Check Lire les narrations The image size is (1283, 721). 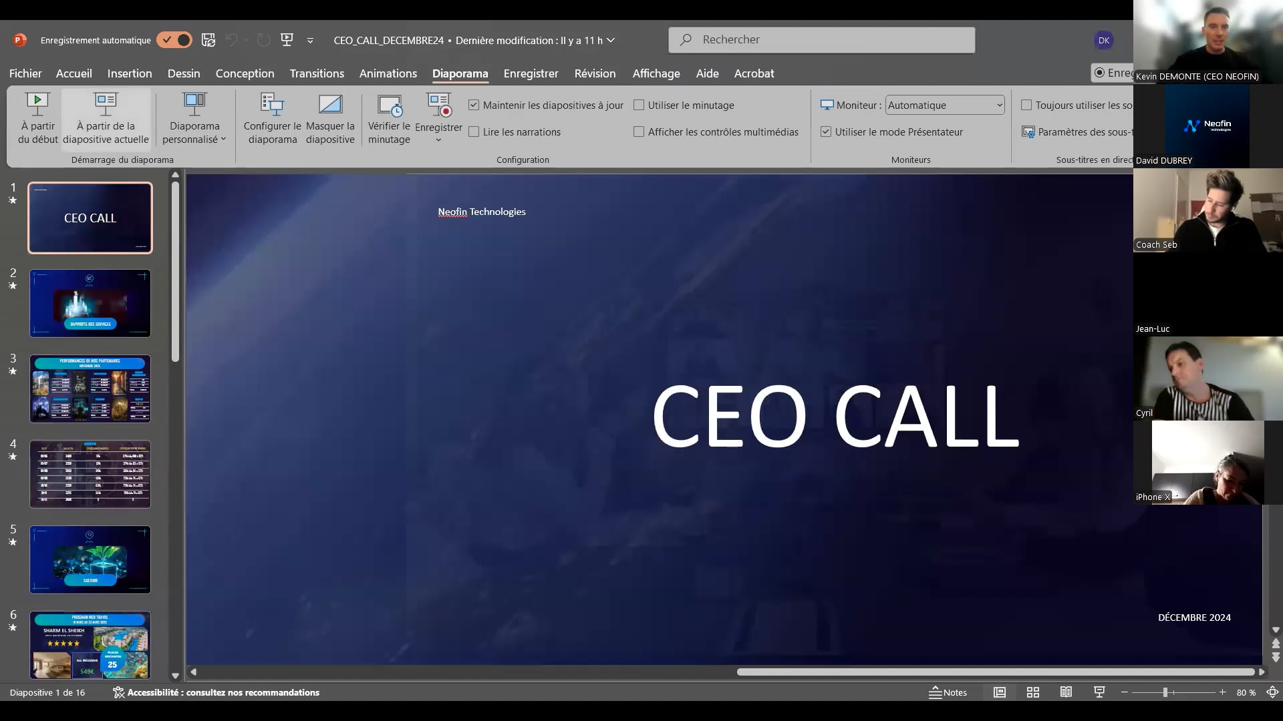[474, 132]
